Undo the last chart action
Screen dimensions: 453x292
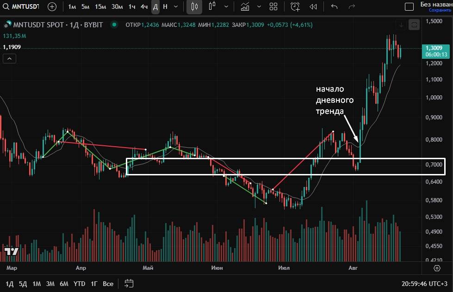coord(334,7)
